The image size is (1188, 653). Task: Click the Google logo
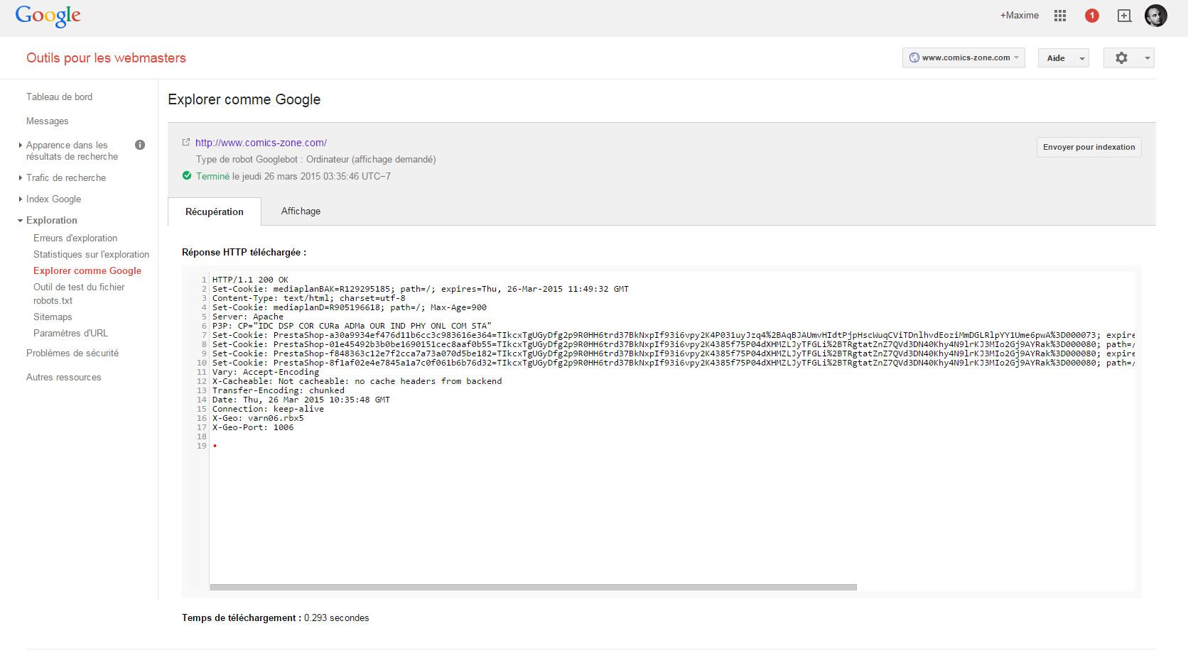click(x=48, y=16)
